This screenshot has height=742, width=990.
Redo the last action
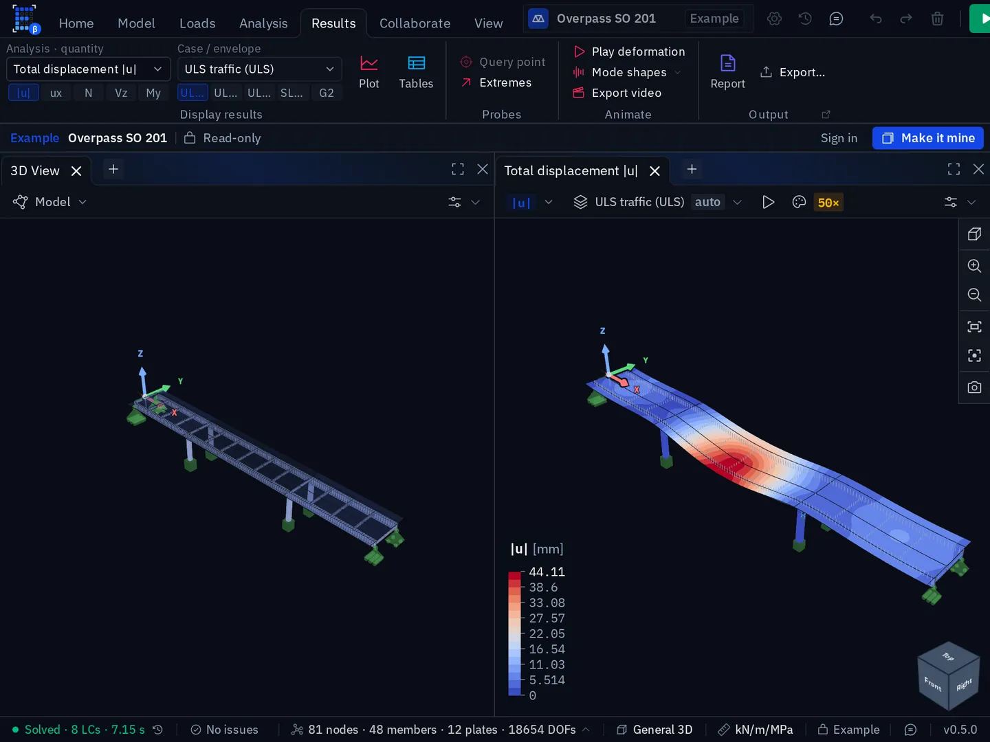pyautogui.click(x=906, y=19)
